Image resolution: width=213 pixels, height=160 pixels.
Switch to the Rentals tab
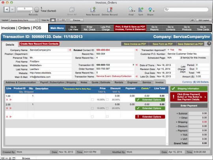point(119,83)
